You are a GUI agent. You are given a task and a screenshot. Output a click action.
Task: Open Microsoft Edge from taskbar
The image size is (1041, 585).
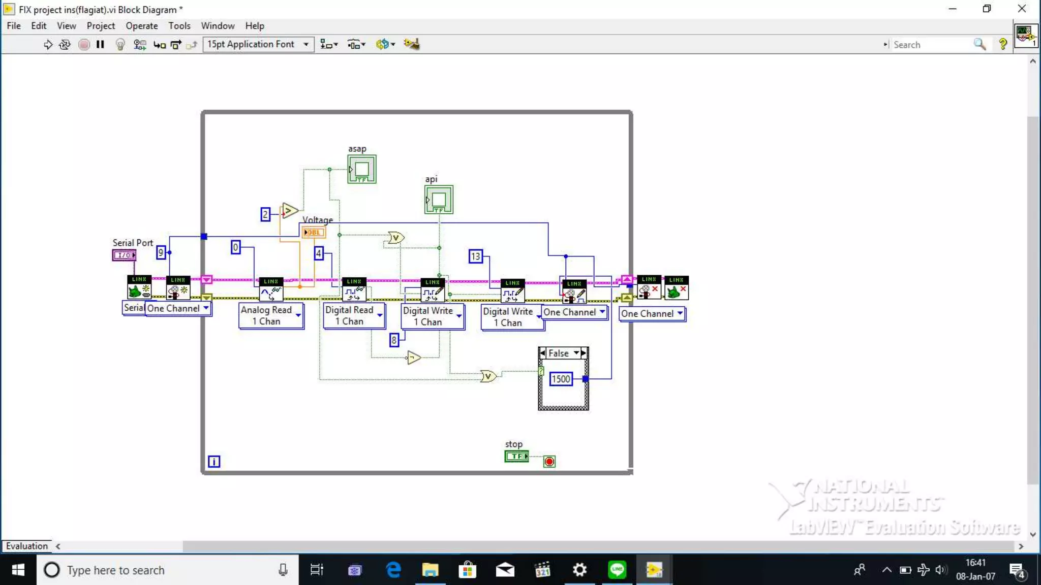click(x=393, y=570)
